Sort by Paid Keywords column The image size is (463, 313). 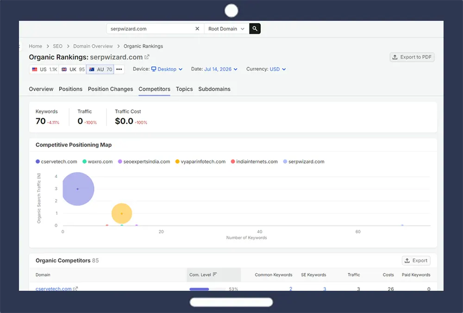pos(416,275)
